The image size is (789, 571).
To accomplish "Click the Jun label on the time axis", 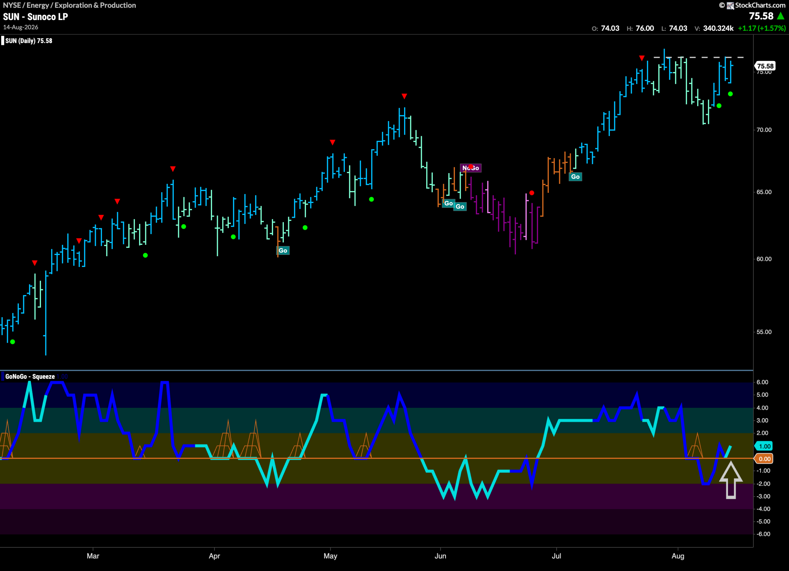I will point(440,556).
